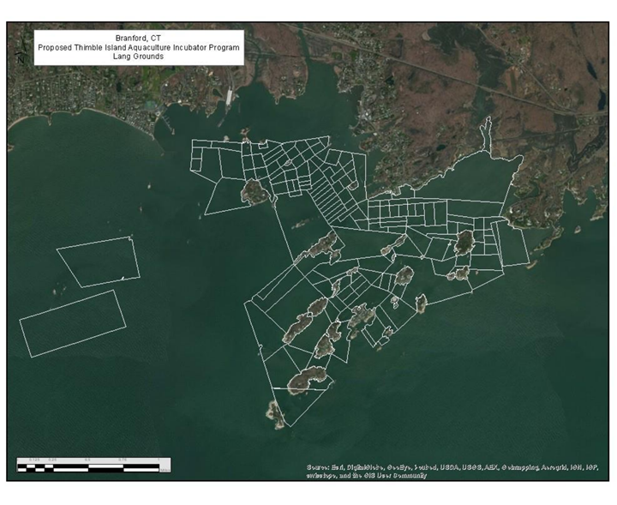
Task: Click the north arrow compass icon
Action: [20, 59]
